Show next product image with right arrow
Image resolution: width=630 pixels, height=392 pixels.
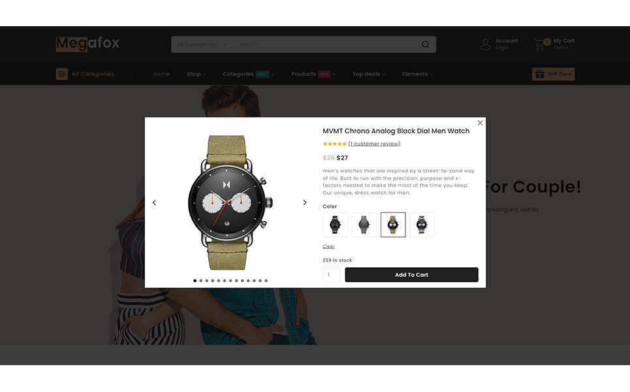304,203
